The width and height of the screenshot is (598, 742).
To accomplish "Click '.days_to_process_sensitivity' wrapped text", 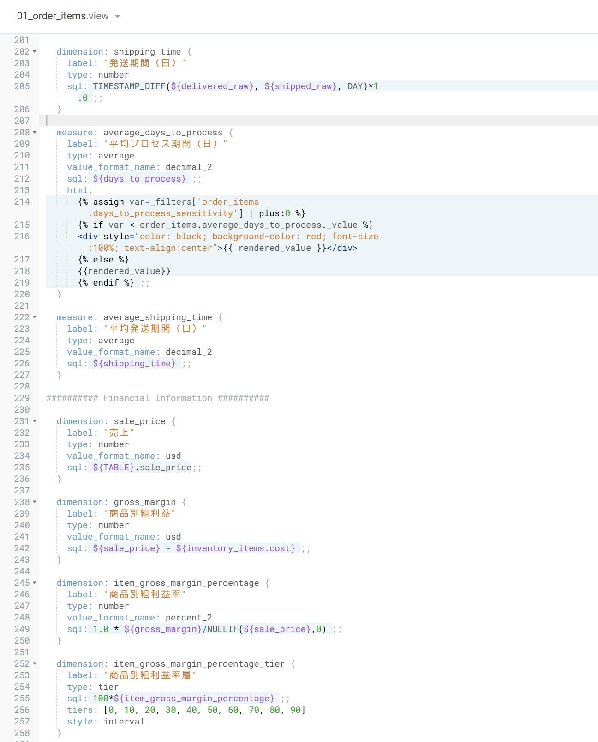I will (163, 213).
